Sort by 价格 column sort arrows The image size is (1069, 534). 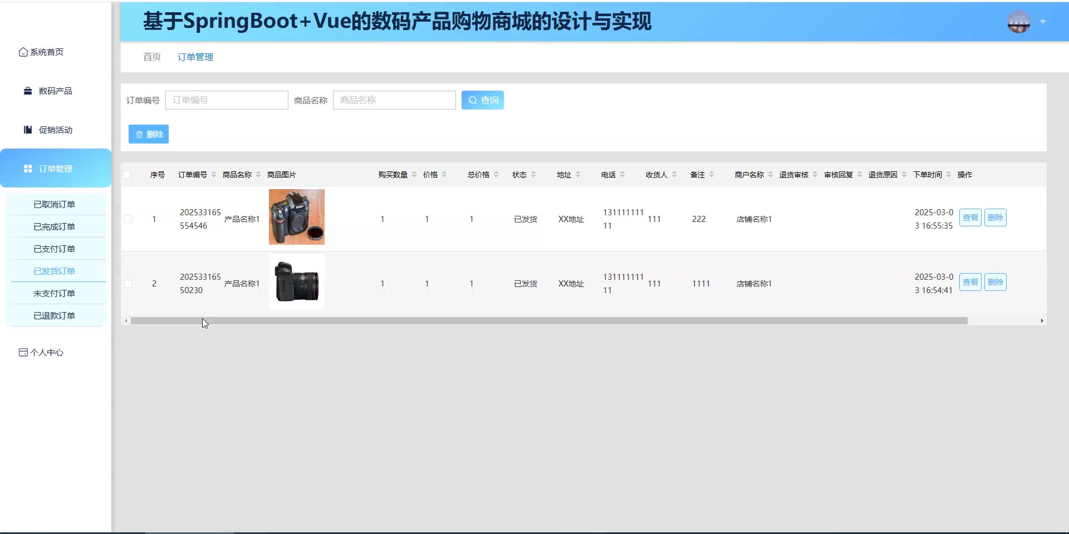click(444, 175)
